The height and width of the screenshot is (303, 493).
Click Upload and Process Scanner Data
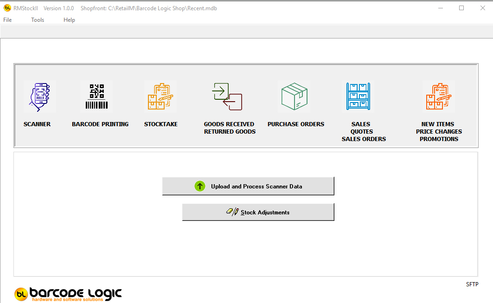pos(248,186)
